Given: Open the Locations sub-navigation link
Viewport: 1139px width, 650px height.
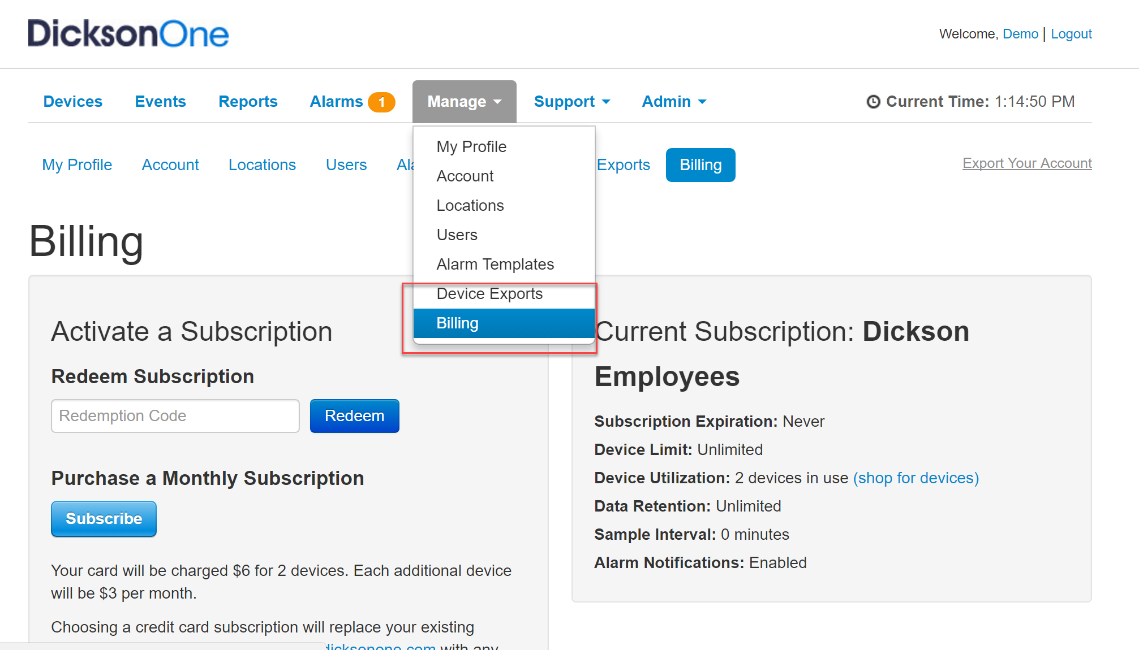Looking at the screenshot, I should [x=262, y=165].
